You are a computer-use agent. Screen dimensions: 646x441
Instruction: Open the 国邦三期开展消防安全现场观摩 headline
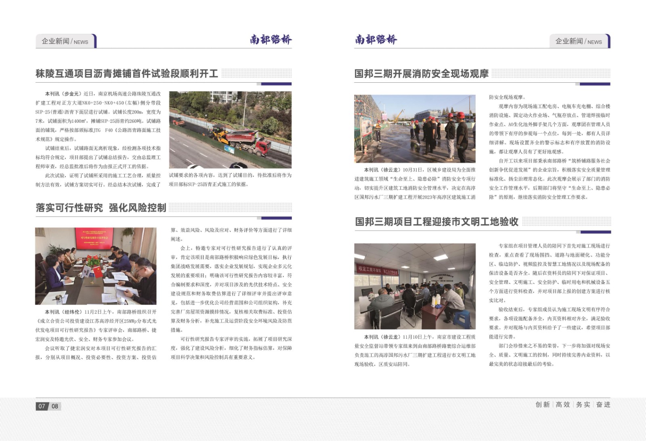[x=421, y=74]
